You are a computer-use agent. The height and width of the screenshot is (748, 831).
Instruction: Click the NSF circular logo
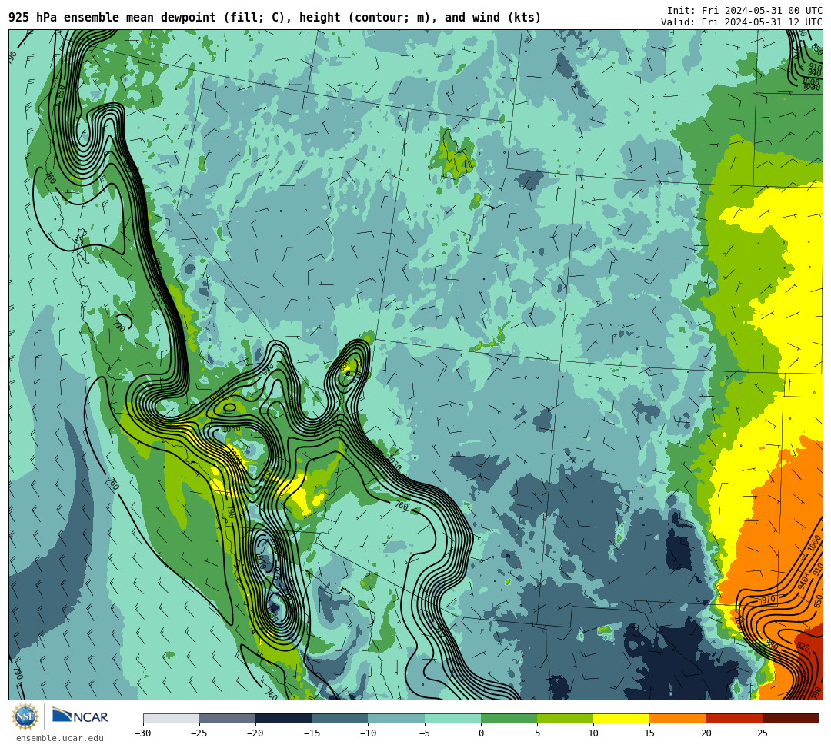coord(25,716)
